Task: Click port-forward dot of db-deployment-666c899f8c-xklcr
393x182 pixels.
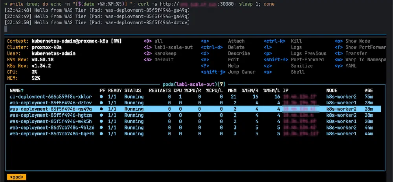Action: 102,96
